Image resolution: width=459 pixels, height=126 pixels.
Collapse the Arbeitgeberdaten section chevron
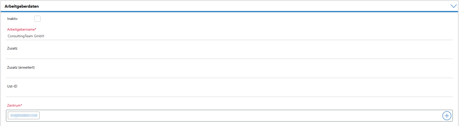pos(453,6)
